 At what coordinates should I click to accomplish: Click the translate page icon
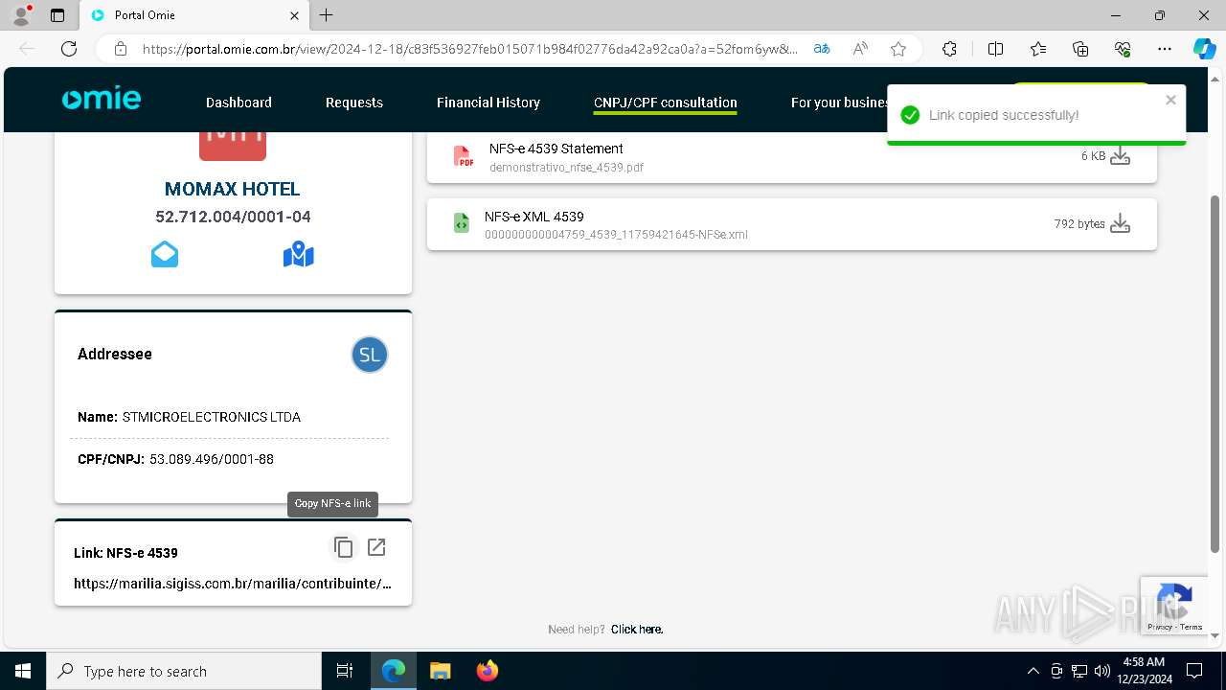822,49
